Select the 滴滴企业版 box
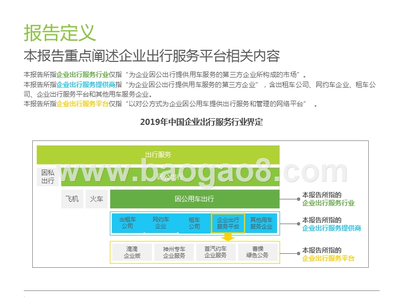403x302 pixels. (132, 252)
